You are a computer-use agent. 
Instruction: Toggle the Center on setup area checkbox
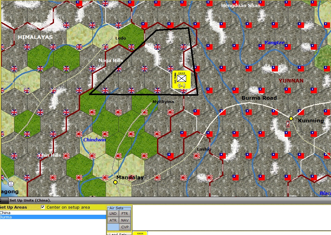[x=42, y=207]
